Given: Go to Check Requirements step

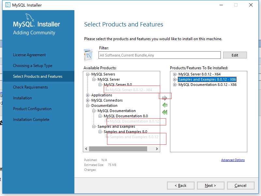Looking at the screenshot, I should 30,87.
